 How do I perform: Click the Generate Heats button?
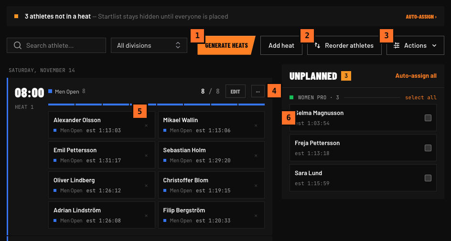point(226,45)
